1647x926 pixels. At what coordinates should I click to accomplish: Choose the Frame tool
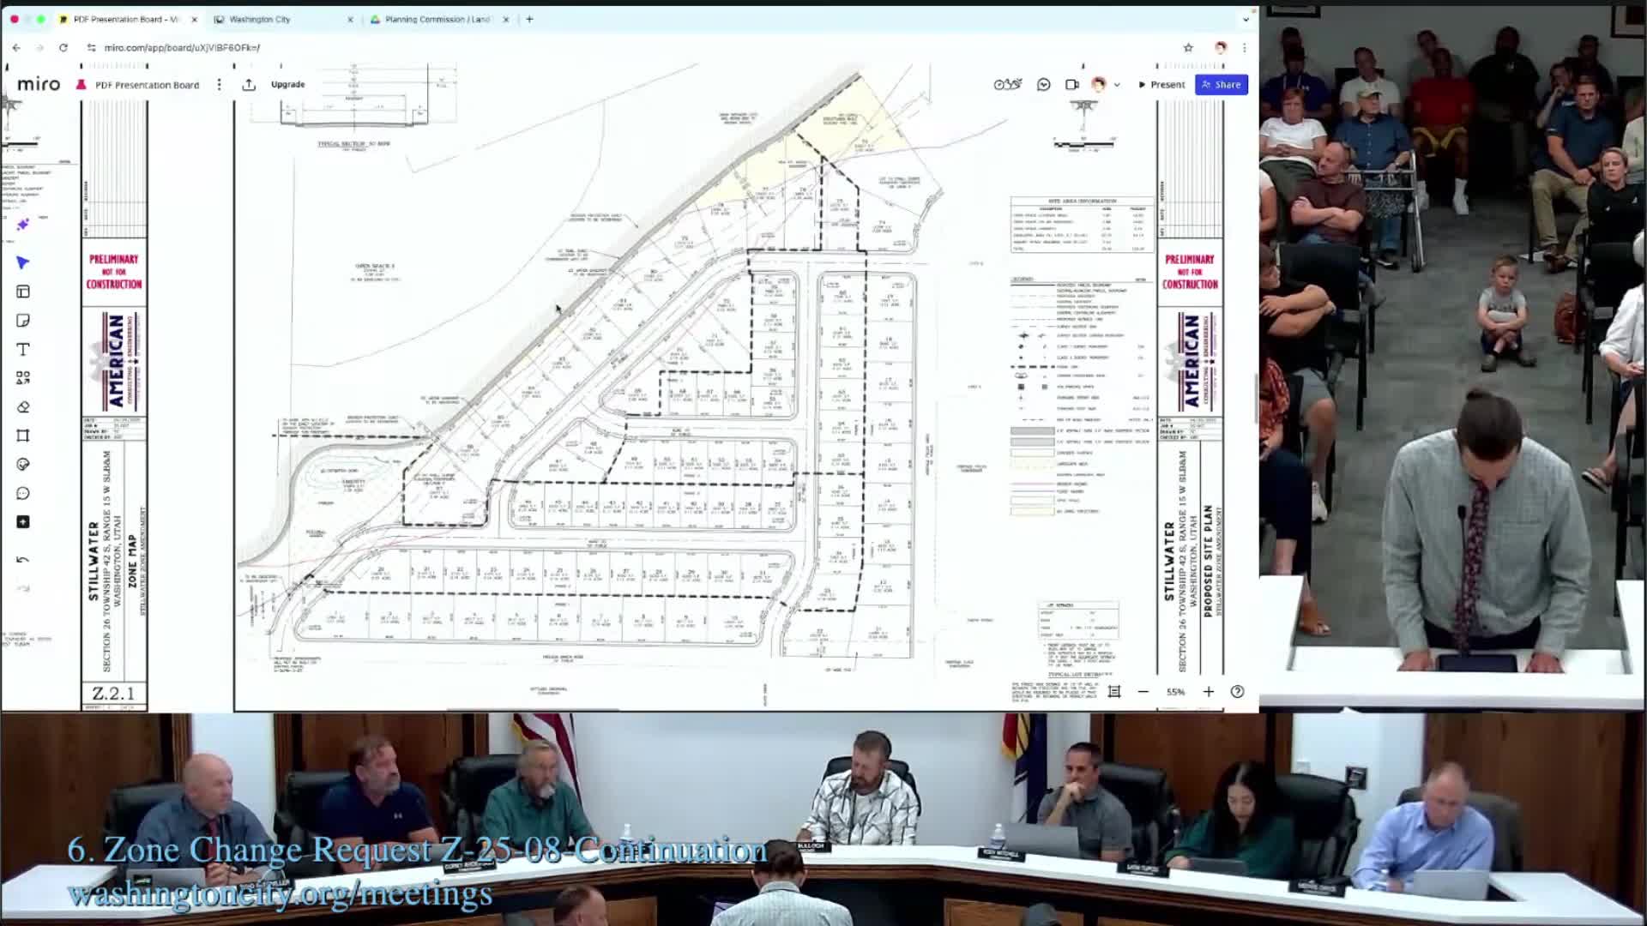click(23, 436)
